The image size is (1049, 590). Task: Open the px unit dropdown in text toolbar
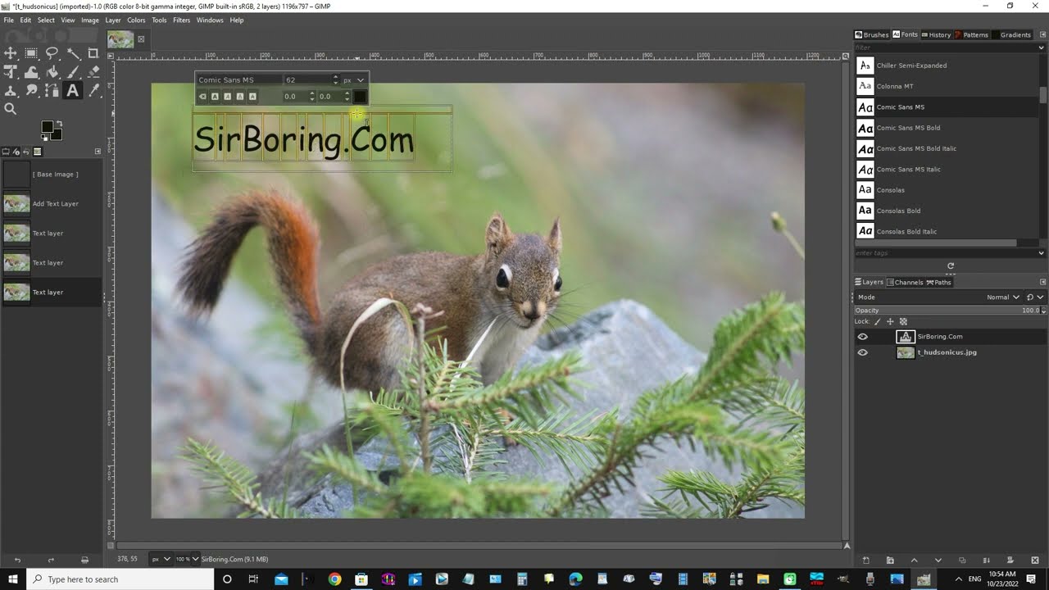353,80
